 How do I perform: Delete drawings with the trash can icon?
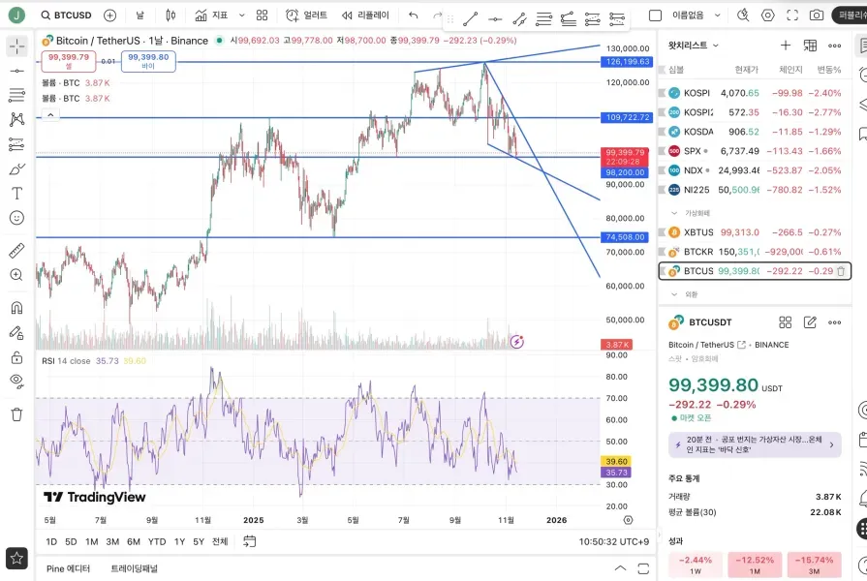(17, 414)
